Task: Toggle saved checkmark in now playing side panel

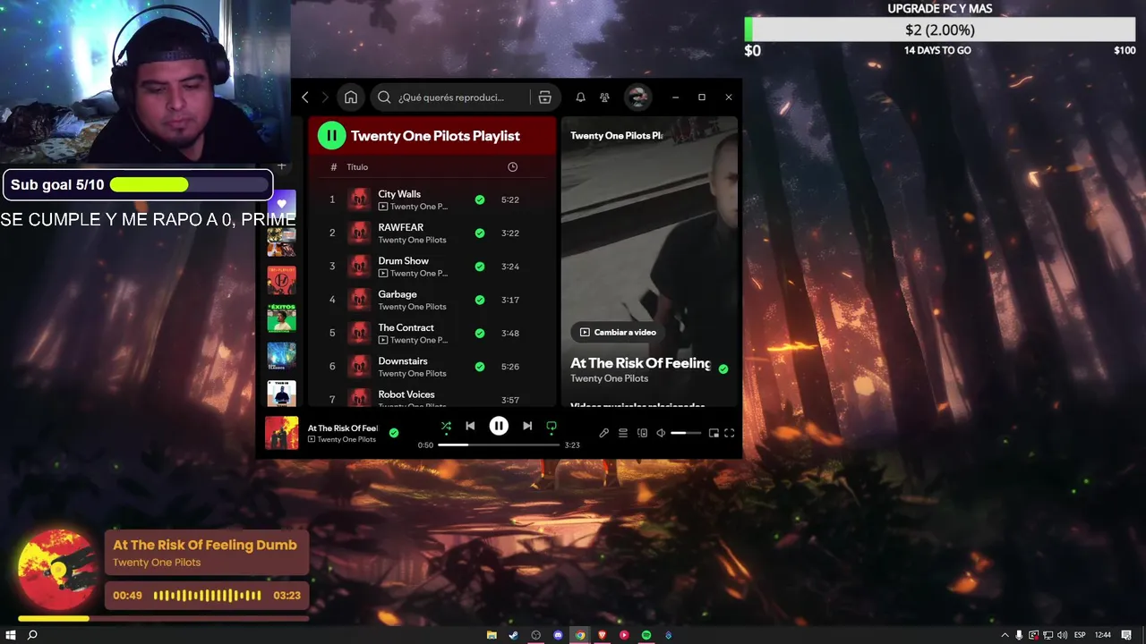Action: 723,369
